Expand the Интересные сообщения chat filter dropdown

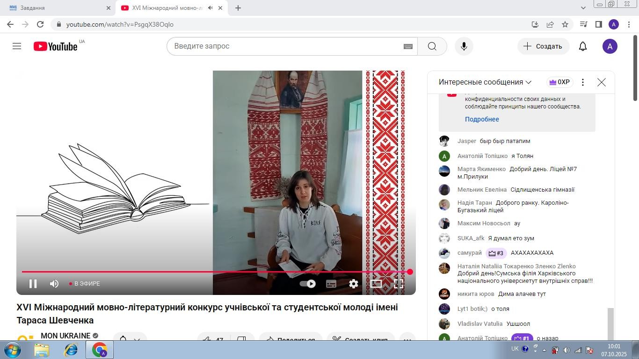(485, 82)
